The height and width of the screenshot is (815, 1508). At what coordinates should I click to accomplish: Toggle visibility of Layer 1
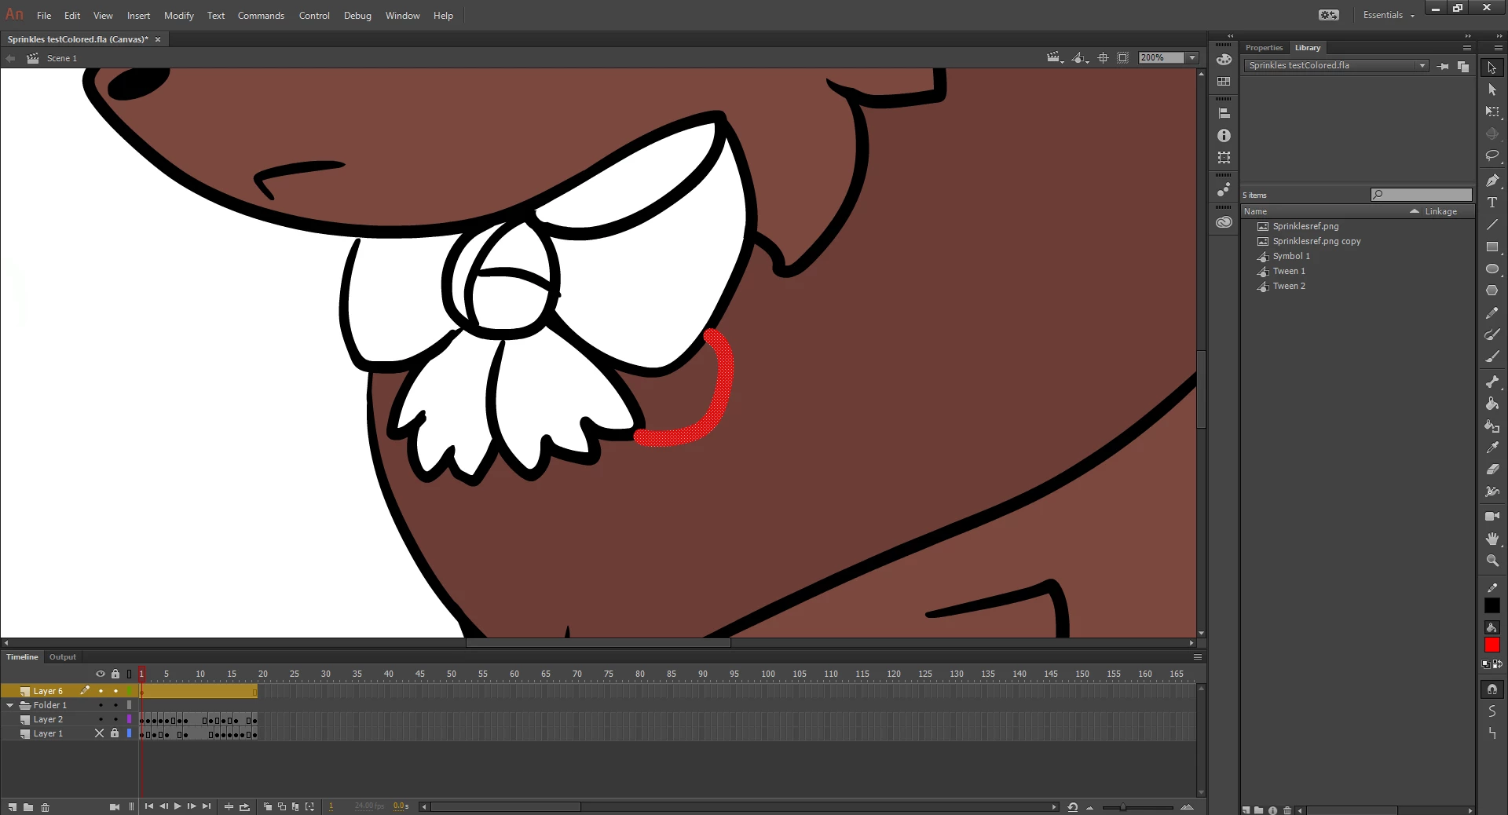pos(100,733)
